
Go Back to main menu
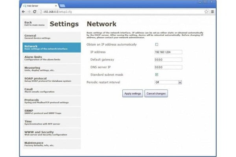click(x=33, y=24)
